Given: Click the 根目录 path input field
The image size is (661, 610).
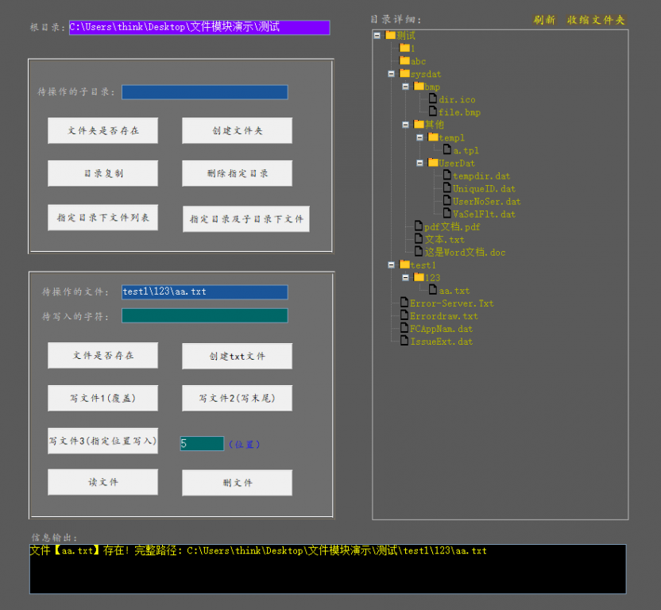Looking at the screenshot, I should tap(199, 27).
